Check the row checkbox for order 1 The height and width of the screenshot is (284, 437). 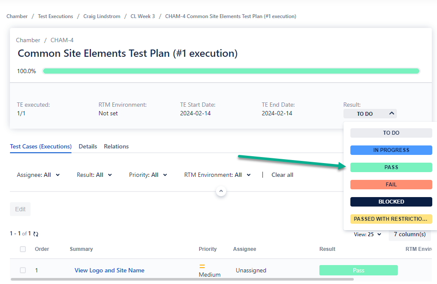click(x=23, y=270)
